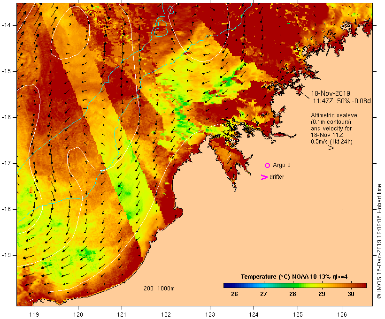Click the 'drifter' legend label
Image resolution: width=385 pixels, height=319 pixels.
tap(277, 177)
